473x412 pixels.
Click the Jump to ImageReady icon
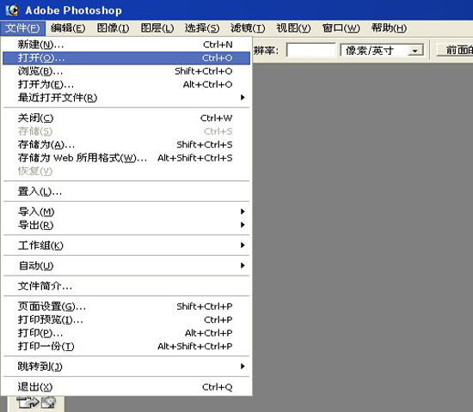(x=36, y=403)
